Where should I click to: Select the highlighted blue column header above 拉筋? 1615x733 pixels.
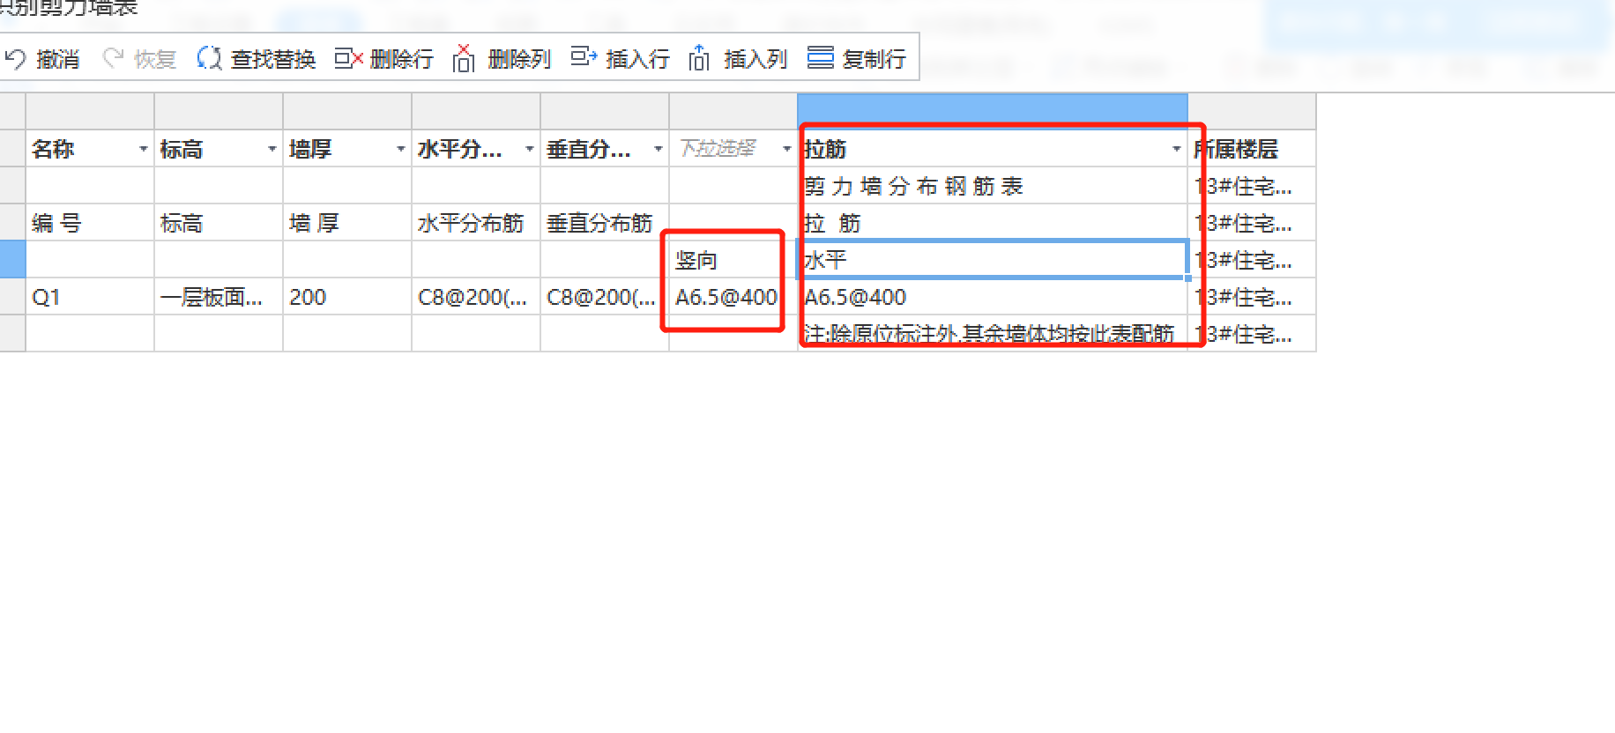[993, 111]
